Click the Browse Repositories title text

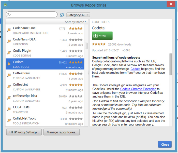tap(89, 5)
